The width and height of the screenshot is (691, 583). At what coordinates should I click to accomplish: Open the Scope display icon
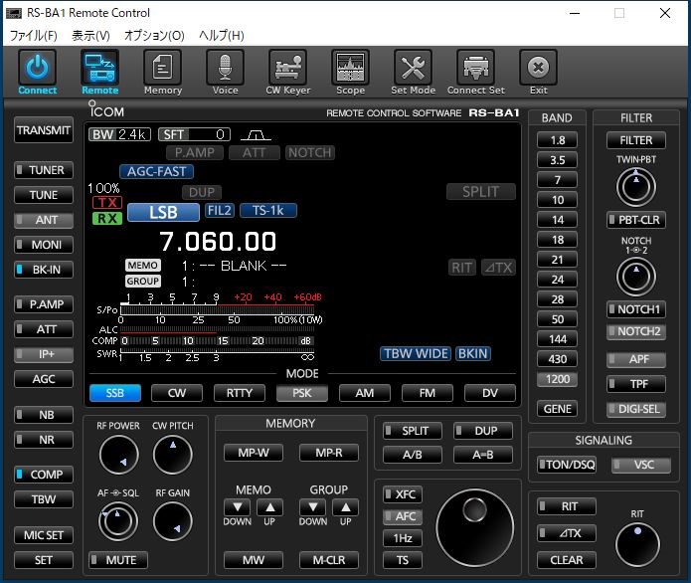(350, 68)
